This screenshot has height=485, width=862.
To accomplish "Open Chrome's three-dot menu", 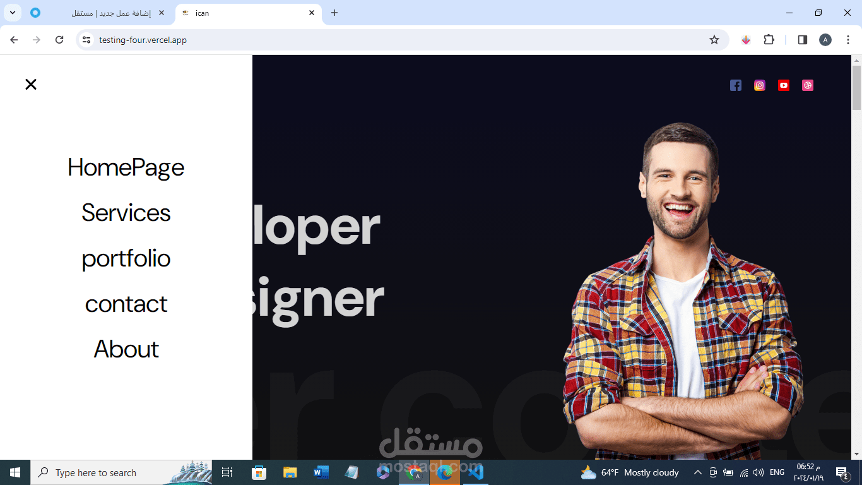I will tap(848, 40).
